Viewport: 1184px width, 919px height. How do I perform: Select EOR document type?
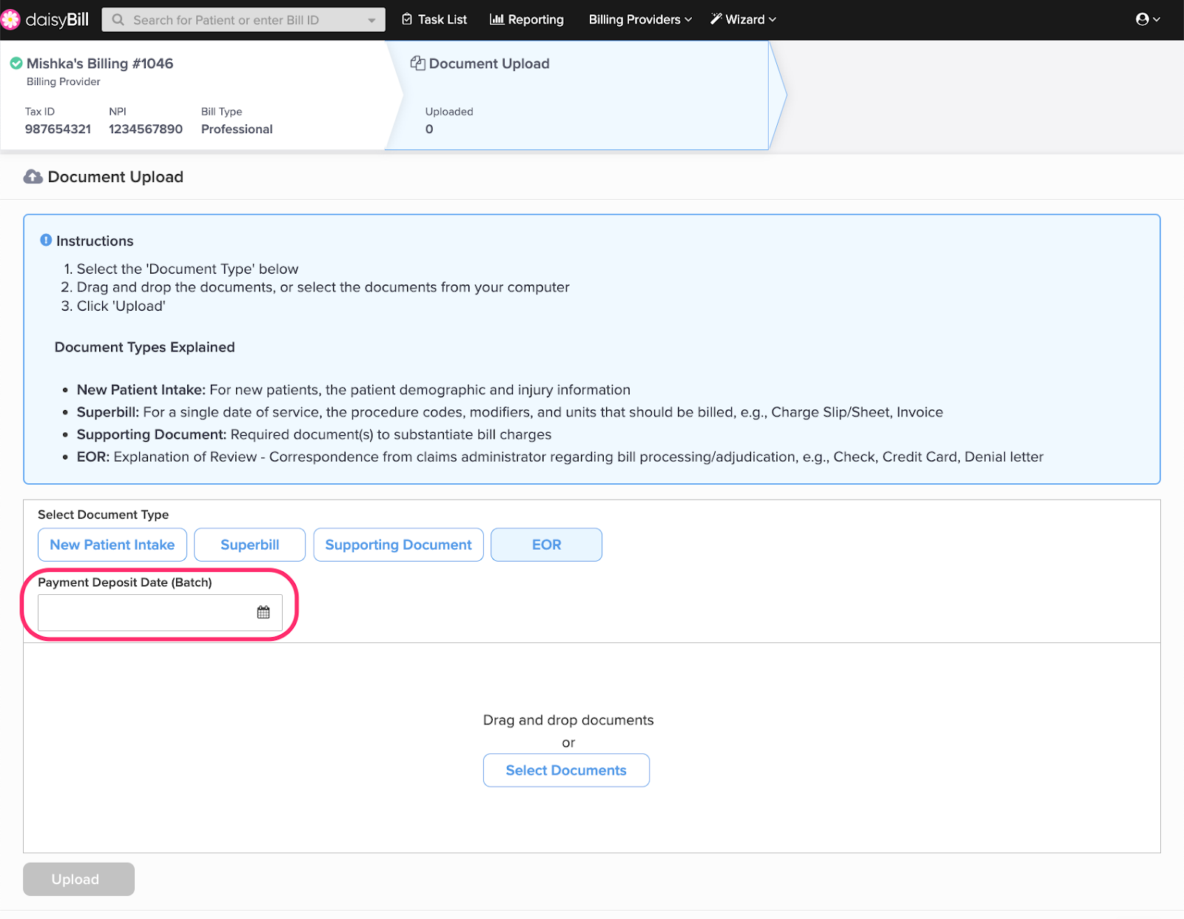[547, 545]
